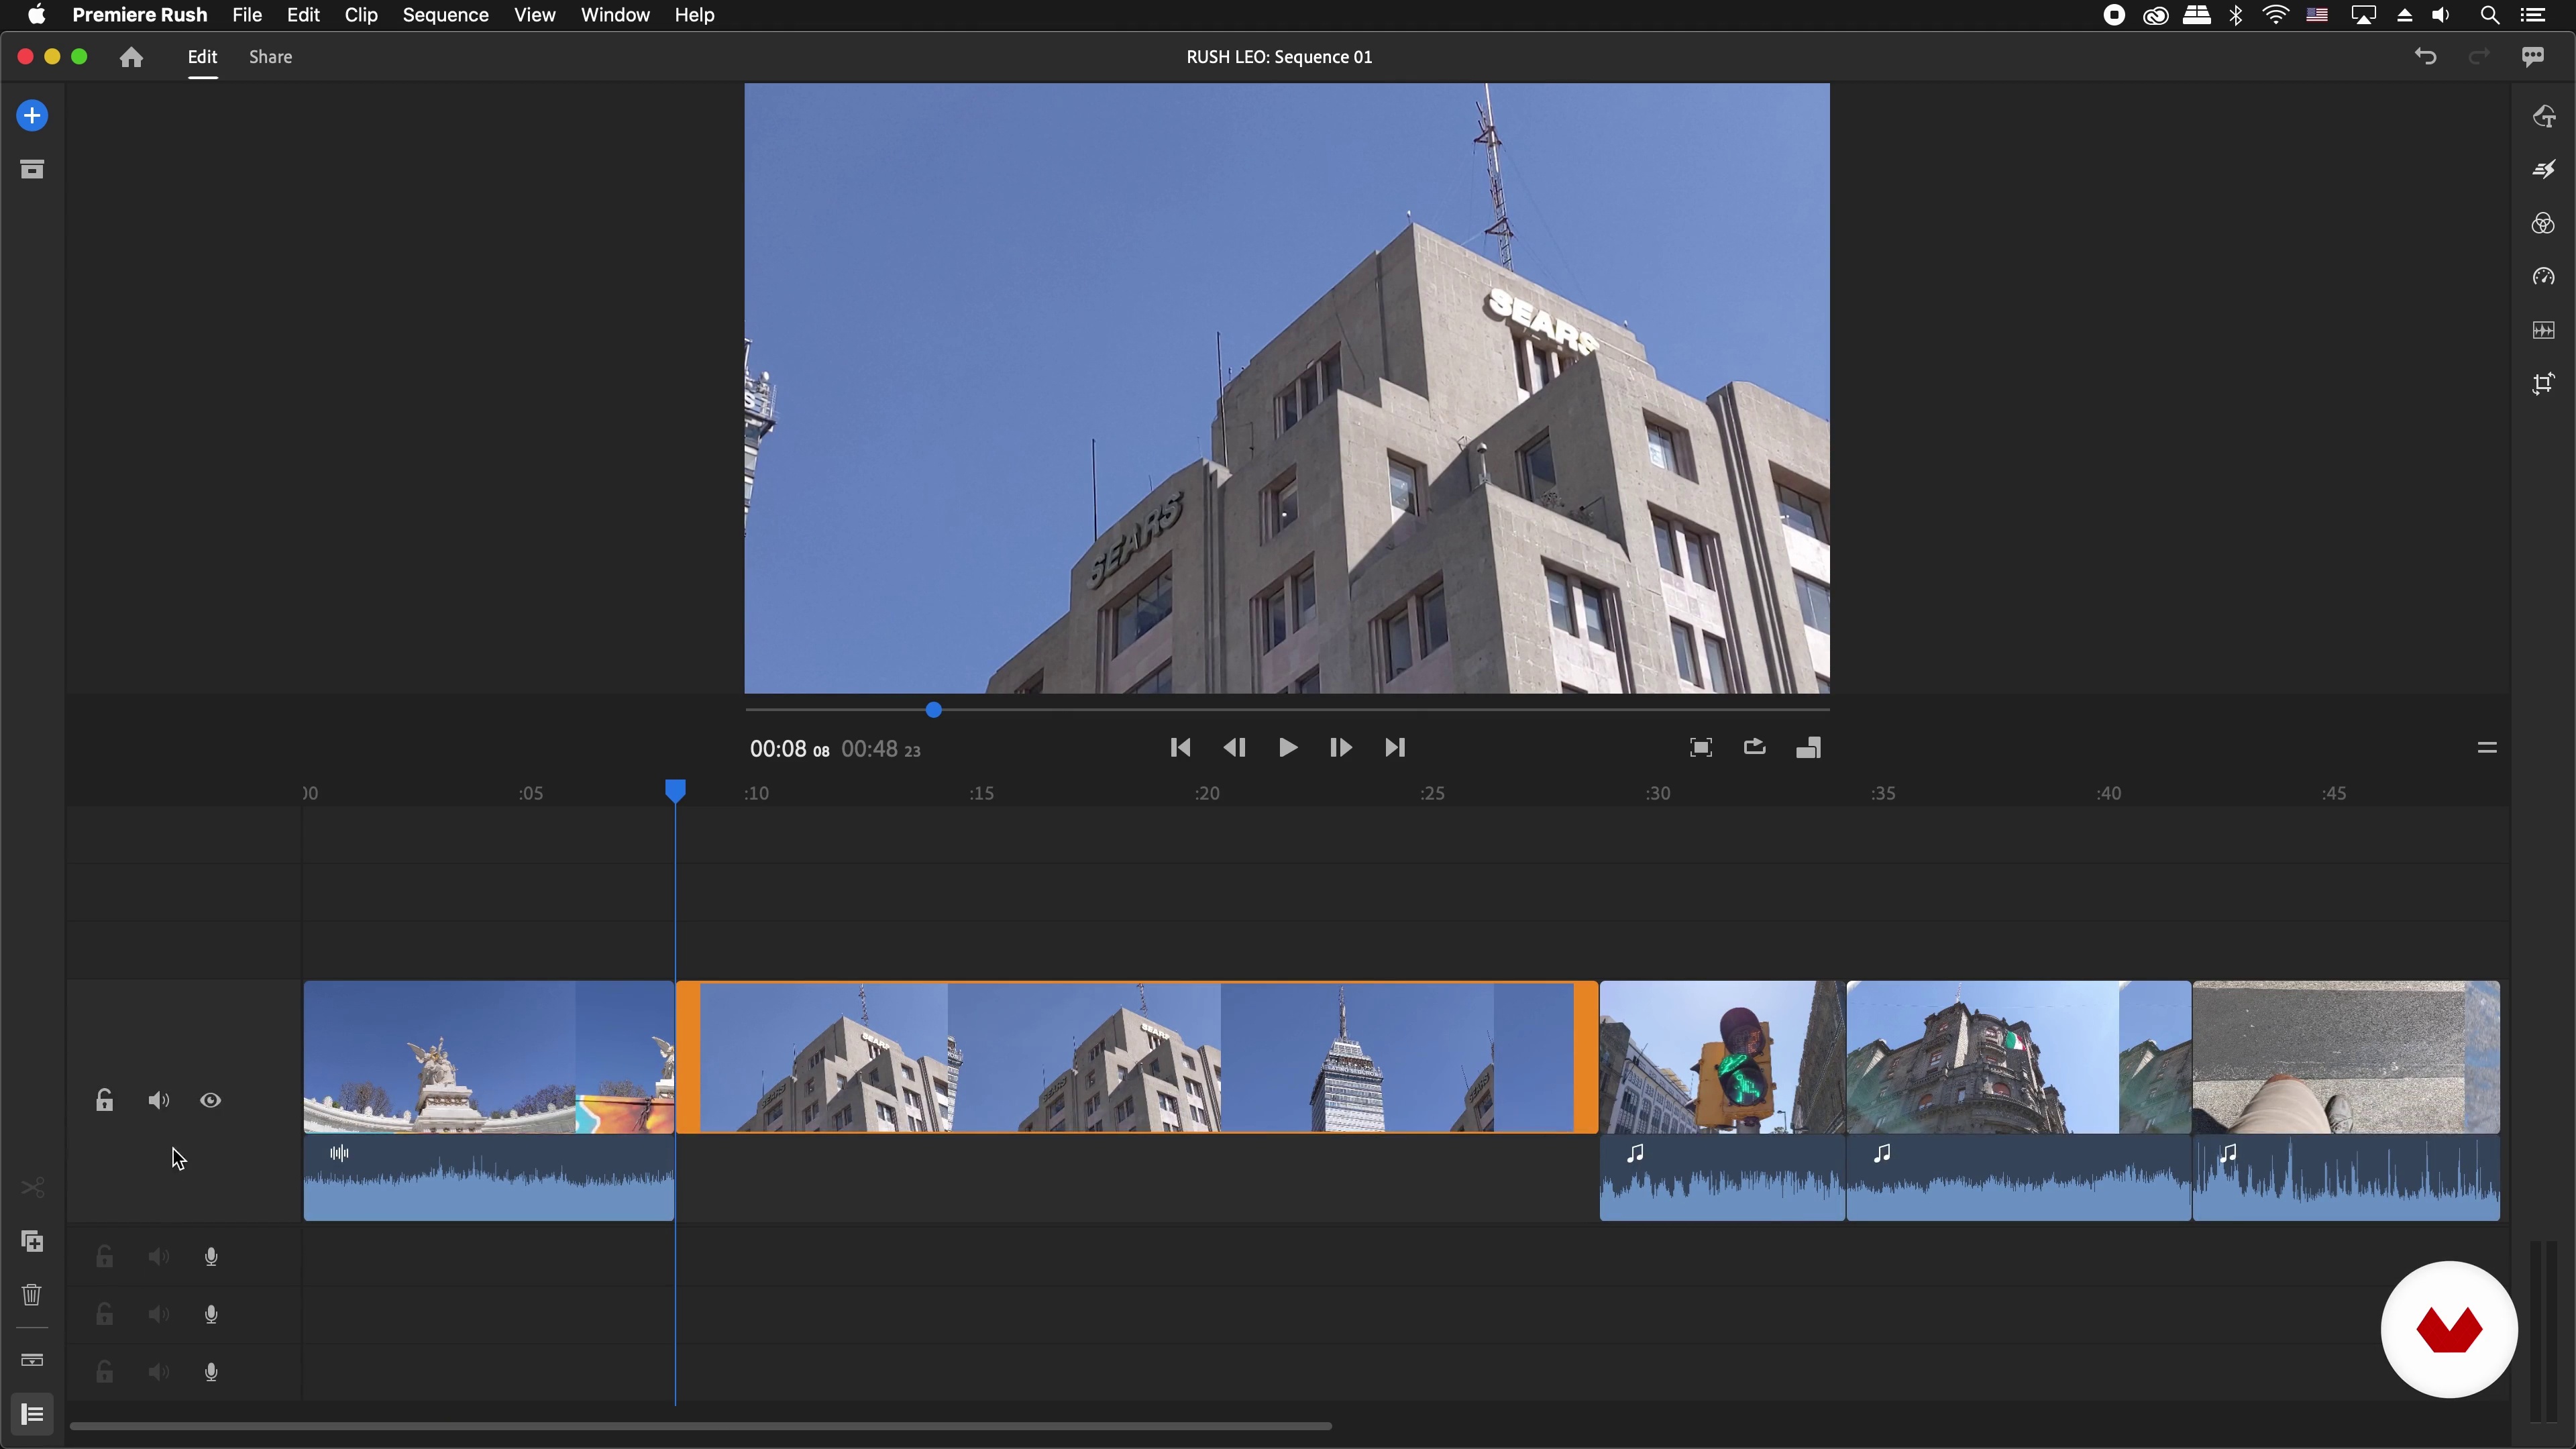Open the Help menu
2576x1449 pixels.
(694, 15)
